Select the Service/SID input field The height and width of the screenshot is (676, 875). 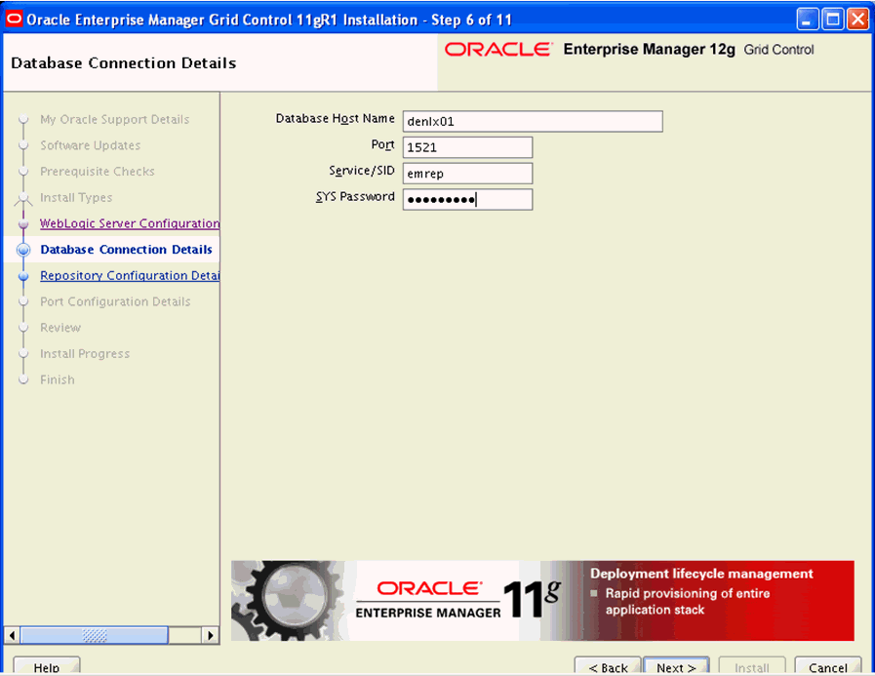pyautogui.click(x=467, y=174)
